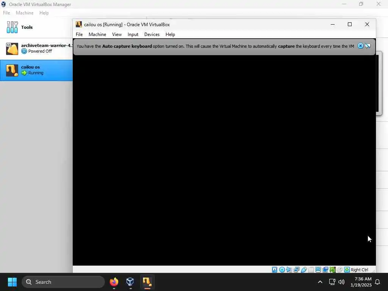
Task: Click the display indicator icon in the status bar
Action: pyautogui.click(x=318, y=270)
